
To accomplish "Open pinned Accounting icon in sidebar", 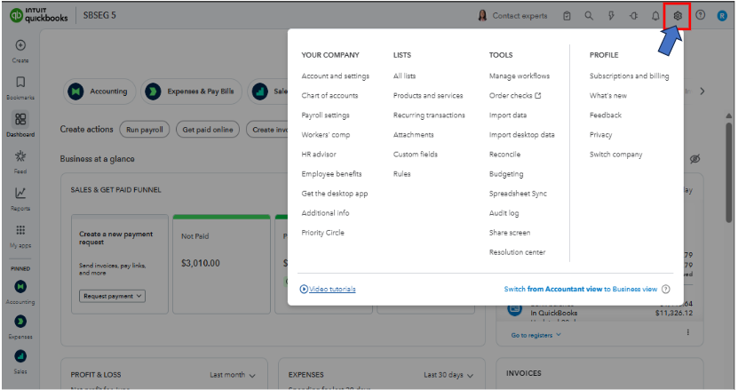I will 20,286.
